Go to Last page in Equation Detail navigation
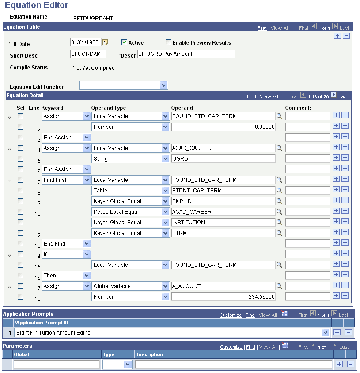This screenshot has height=373, width=360. pyautogui.click(x=344, y=96)
